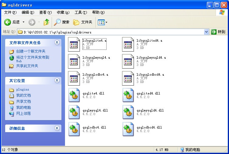The image size is (229, 154).
Task: Select the libqsqlited4.a file icon
Action: pyautogui.click(x=128, y=44)
